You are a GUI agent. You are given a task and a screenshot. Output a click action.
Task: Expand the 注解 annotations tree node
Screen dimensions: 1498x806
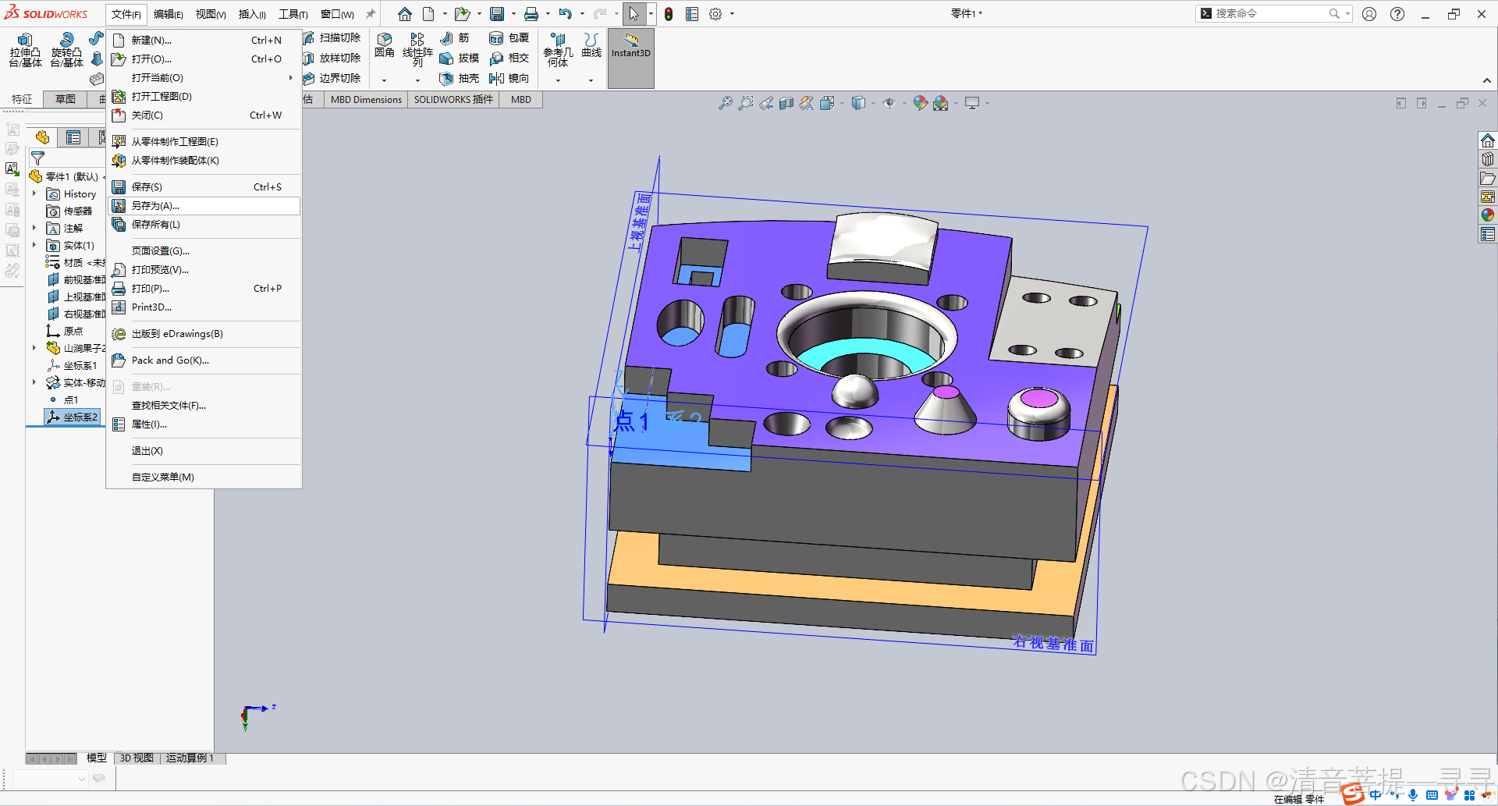click(34, 228)
